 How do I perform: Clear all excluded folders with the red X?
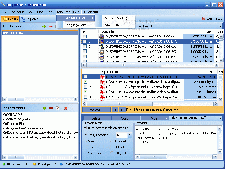(x=66, y=108)
